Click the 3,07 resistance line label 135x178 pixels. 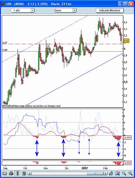5,43
